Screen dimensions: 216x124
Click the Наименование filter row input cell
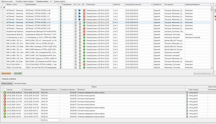tap(42, 8)
